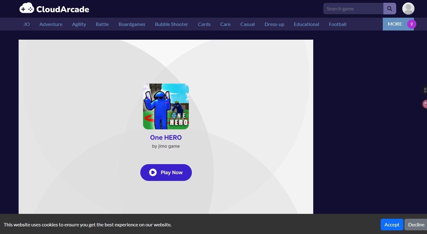The width and height of the screenshot is (427, 234).
Task: Open the Adventure category
Action: tap(51, 24)
